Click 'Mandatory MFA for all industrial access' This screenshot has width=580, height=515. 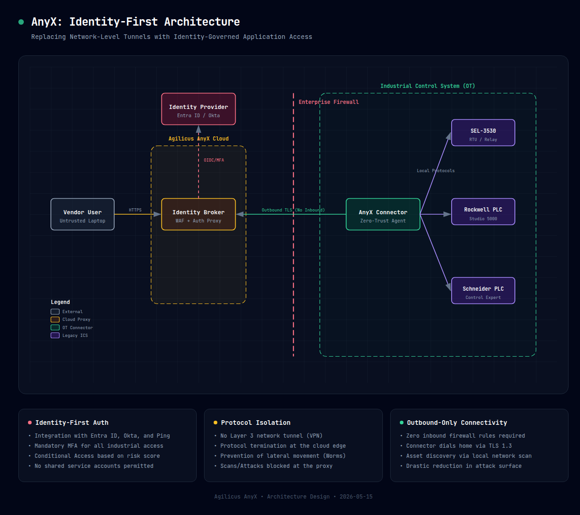click(x=99, y=446)
